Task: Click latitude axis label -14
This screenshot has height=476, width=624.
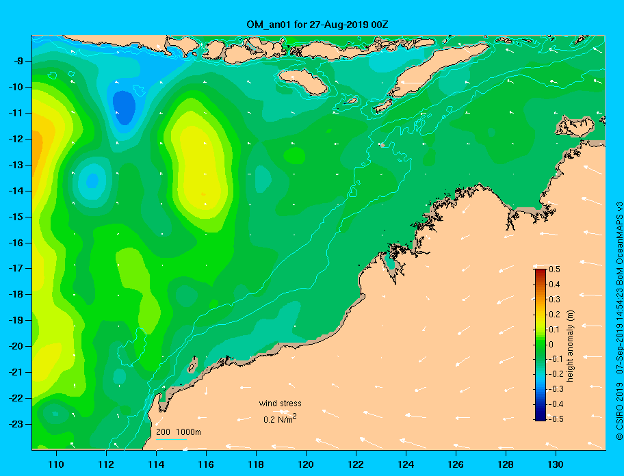Action: tap(16, 191)
